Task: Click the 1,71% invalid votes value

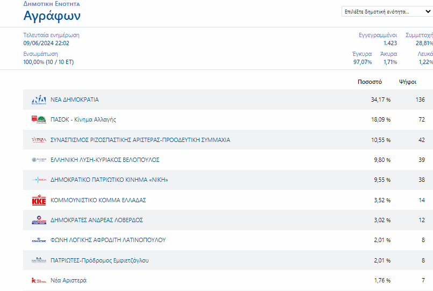Action: tap(390, 62)
